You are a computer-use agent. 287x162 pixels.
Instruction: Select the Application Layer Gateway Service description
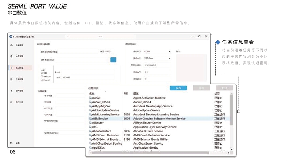tap(155, 127)
